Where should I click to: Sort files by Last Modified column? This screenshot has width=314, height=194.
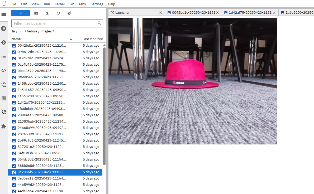(x=92, y=39)
